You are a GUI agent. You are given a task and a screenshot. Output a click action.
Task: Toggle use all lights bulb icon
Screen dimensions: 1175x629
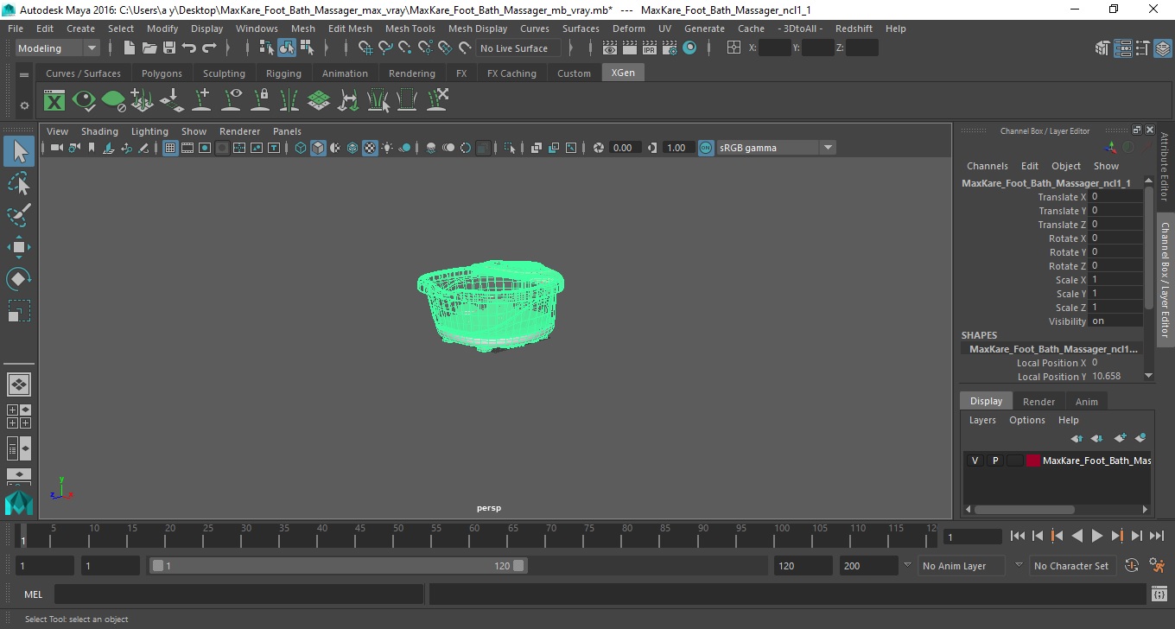click(387, 148)
